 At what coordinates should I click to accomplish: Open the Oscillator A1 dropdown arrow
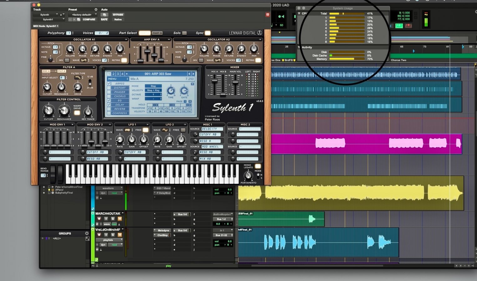126,40
